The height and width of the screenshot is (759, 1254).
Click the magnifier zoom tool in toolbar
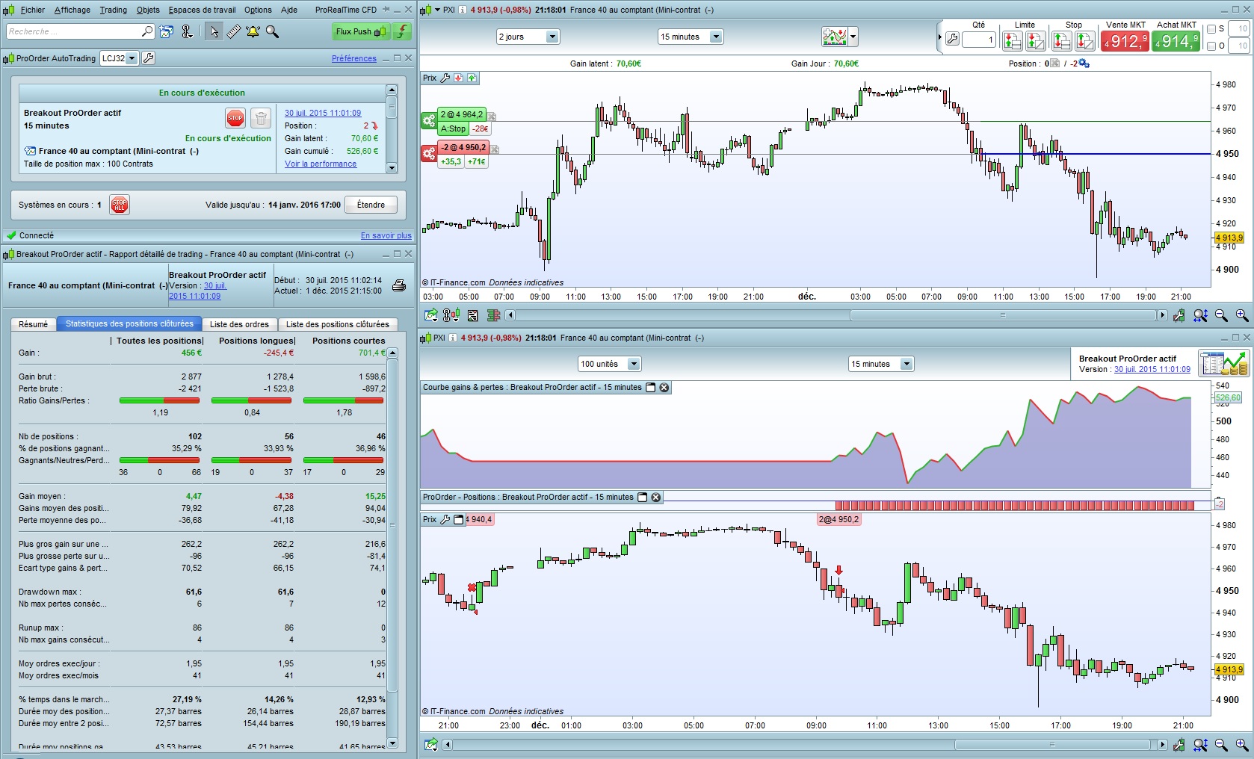(273, 31)
